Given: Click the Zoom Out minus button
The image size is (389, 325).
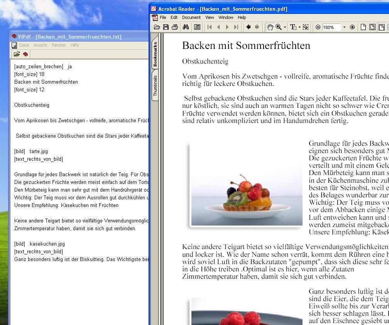Looking at the screenshot, I should pos(318,27).
